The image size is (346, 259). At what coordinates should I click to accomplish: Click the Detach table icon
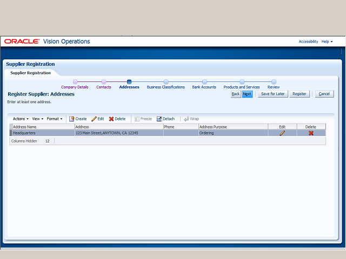point(159,119)
